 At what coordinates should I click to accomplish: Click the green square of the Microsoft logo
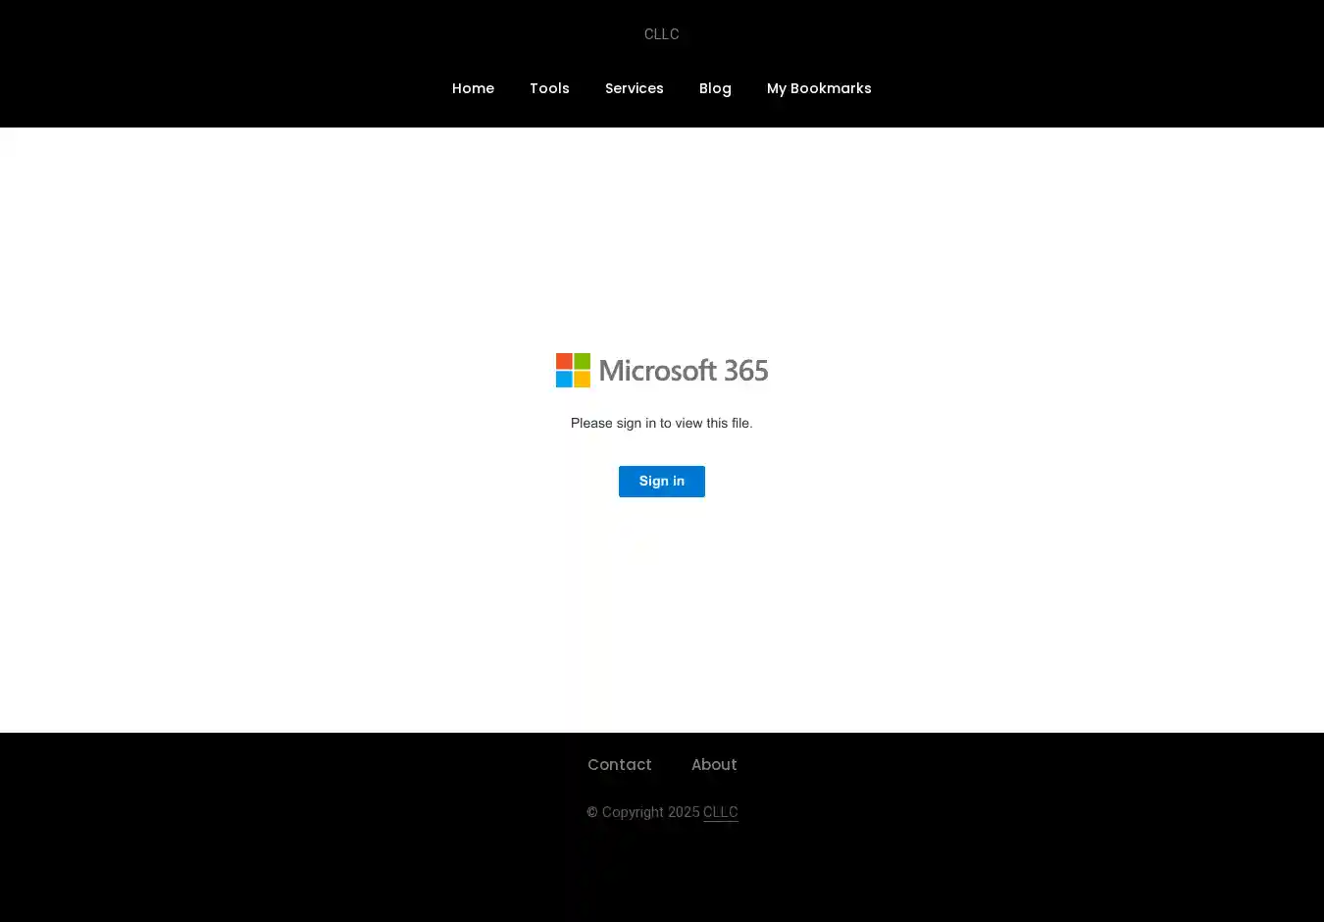coord(582,361)
